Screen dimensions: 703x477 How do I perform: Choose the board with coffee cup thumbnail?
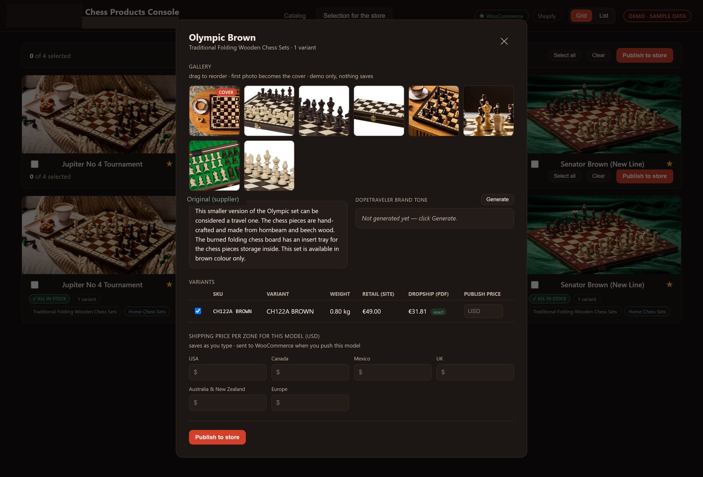point(434,111)
